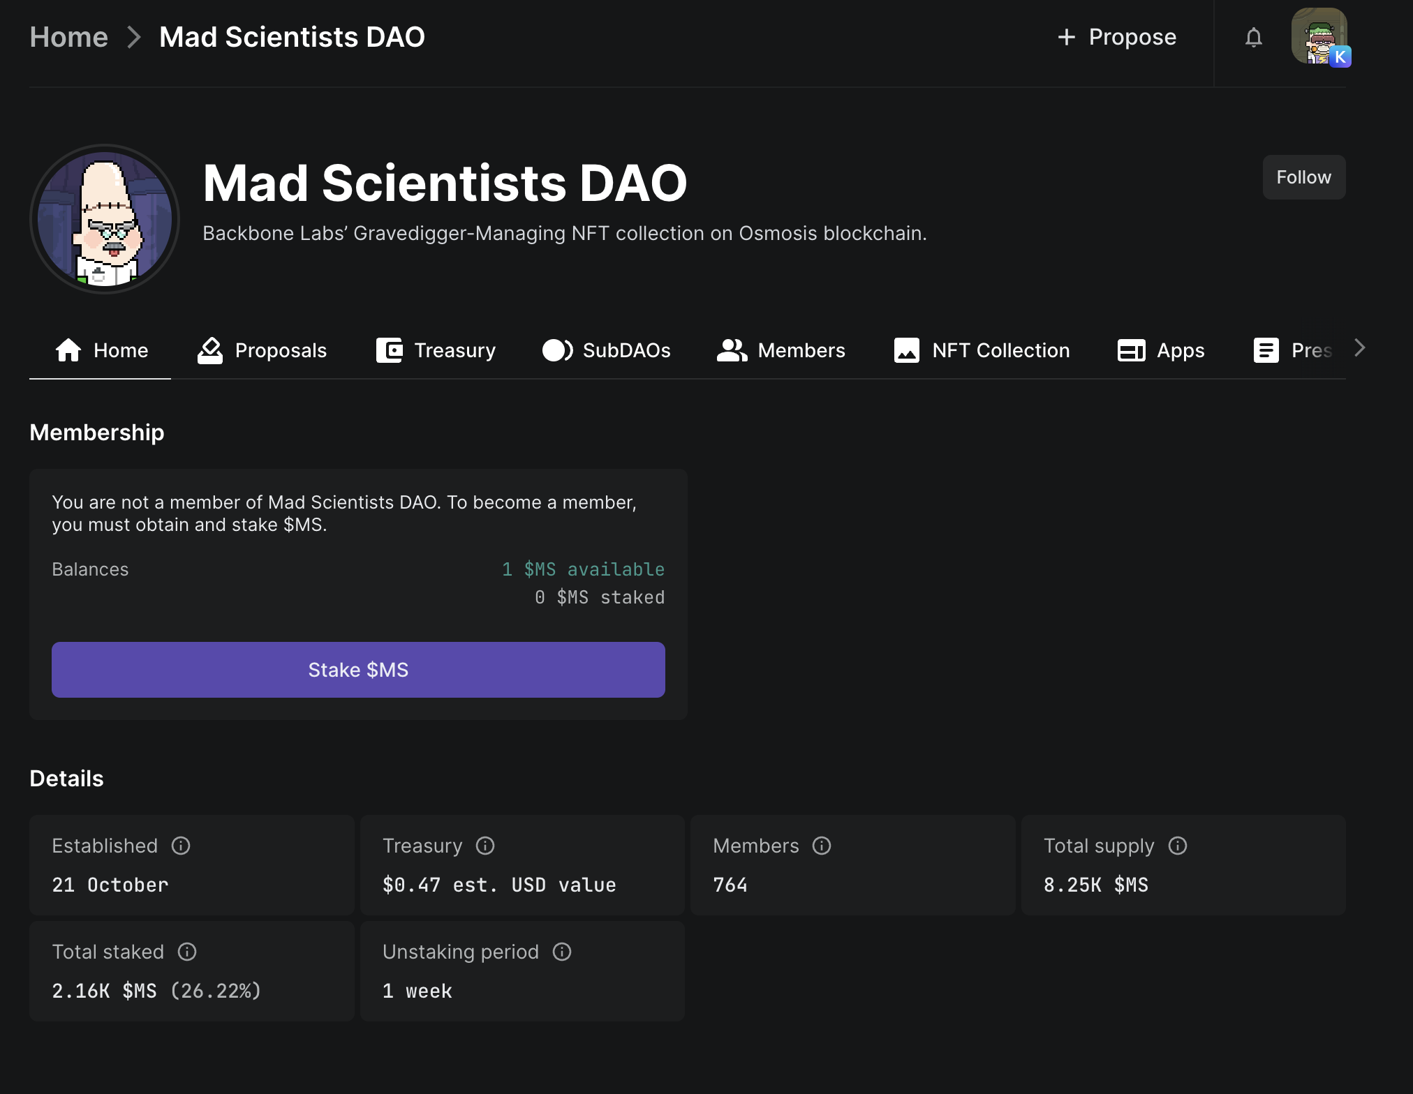Open the SubDAOs tab

(607, 350)
